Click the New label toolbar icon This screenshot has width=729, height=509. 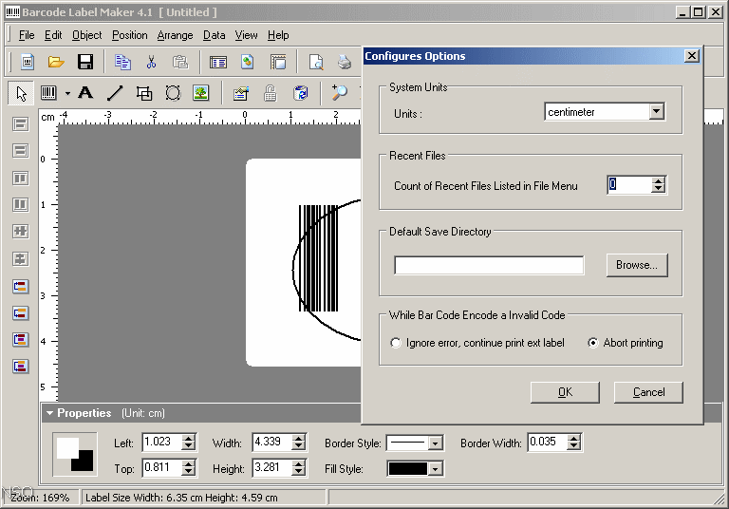click(28, 62)
